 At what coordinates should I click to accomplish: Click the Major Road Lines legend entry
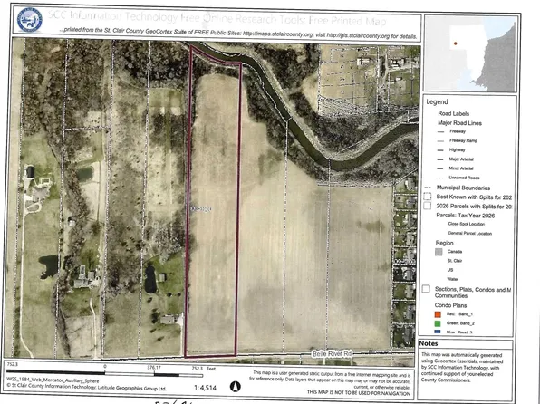(x=459, y=123)
